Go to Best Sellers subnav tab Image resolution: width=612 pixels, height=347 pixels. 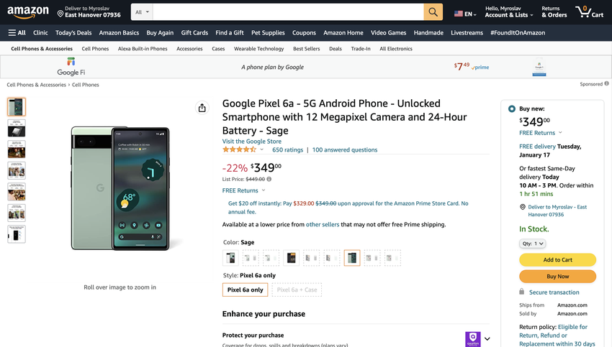click(307, 49)
